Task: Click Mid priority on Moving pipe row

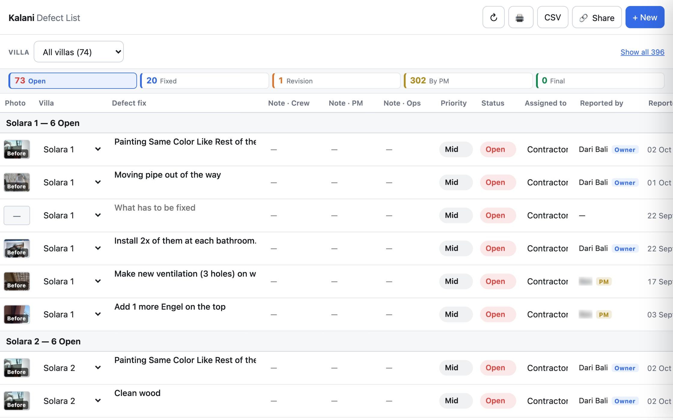Action: coord(456,182)
